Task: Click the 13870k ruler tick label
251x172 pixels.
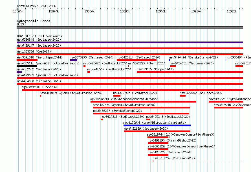Action: [54, 11]
